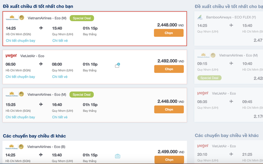
Task: Select the BambooAirways 14:25 return flight card
Action: coord(228,28)
